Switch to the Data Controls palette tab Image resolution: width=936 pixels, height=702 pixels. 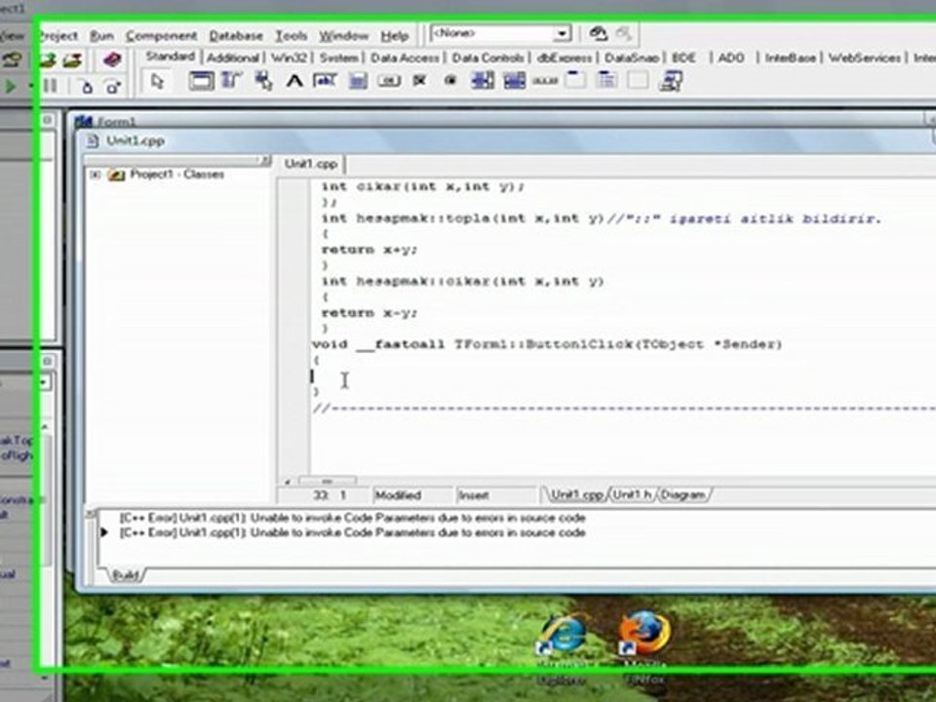click(x=487, y=58)
